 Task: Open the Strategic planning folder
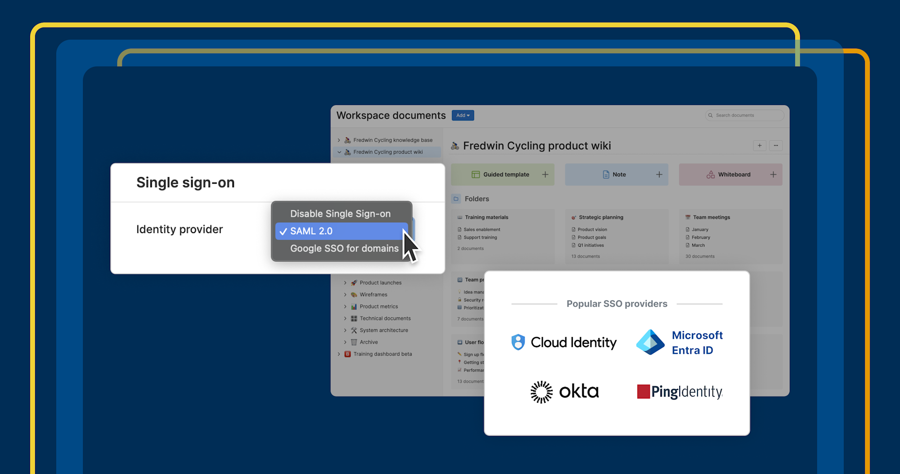(601, 217)
